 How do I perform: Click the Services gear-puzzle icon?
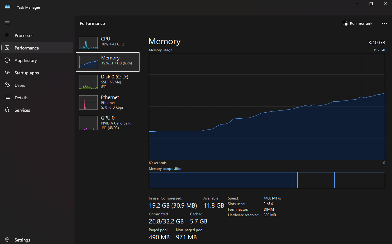[7, 110]
